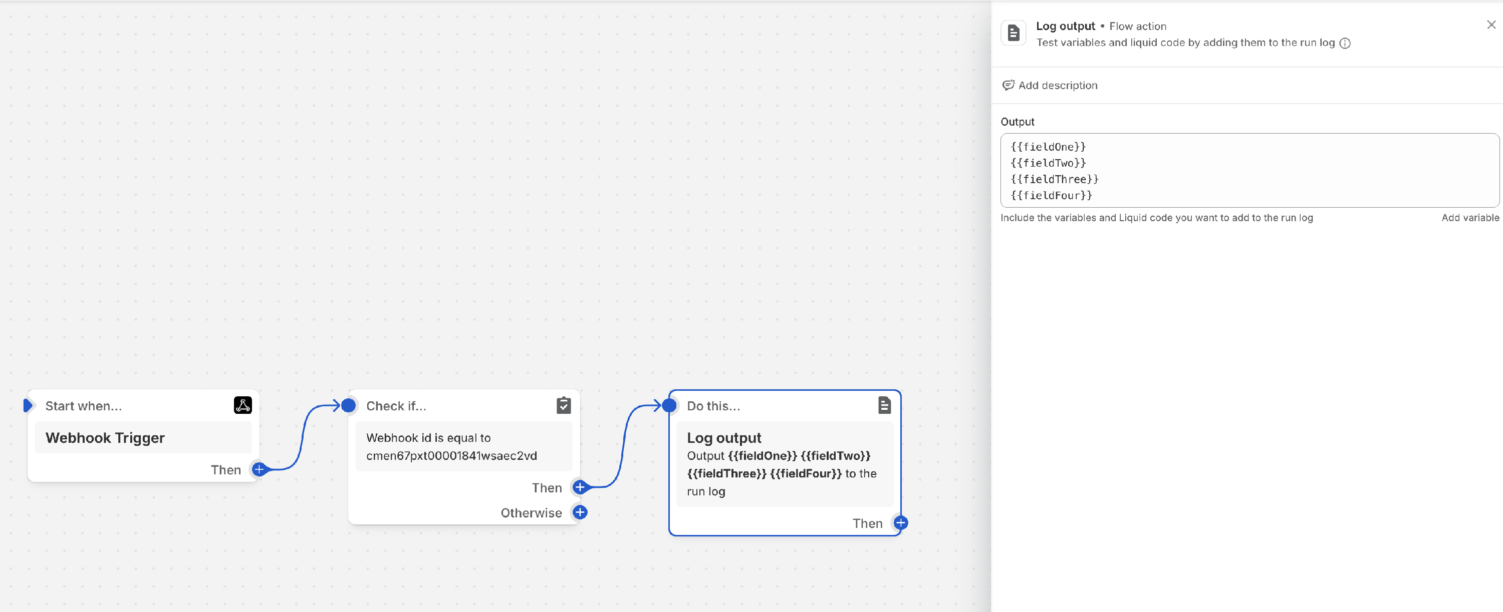Screen dimensions: 1503x612
Task: Click the webhook app icon on trigger card
Action: click(x=242, y=405)
